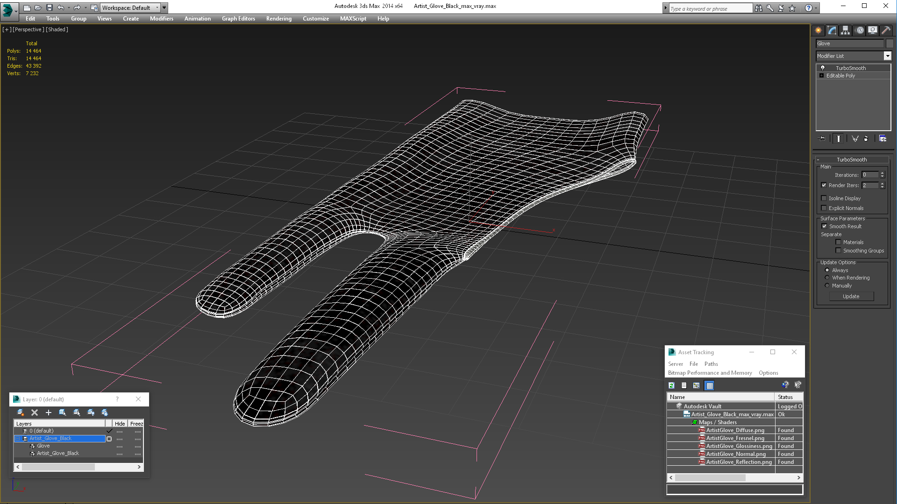Viewport: 897px width, 504px height.
Task: Select the Always update radio button
Action: click(x=827, y=270)
